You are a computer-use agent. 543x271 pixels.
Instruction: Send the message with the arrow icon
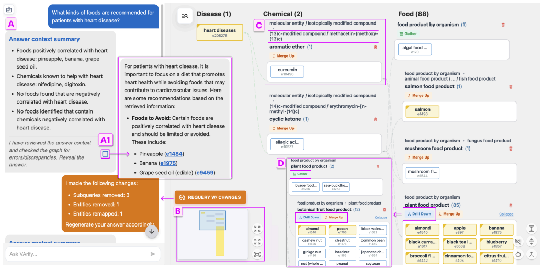(153, 254)
